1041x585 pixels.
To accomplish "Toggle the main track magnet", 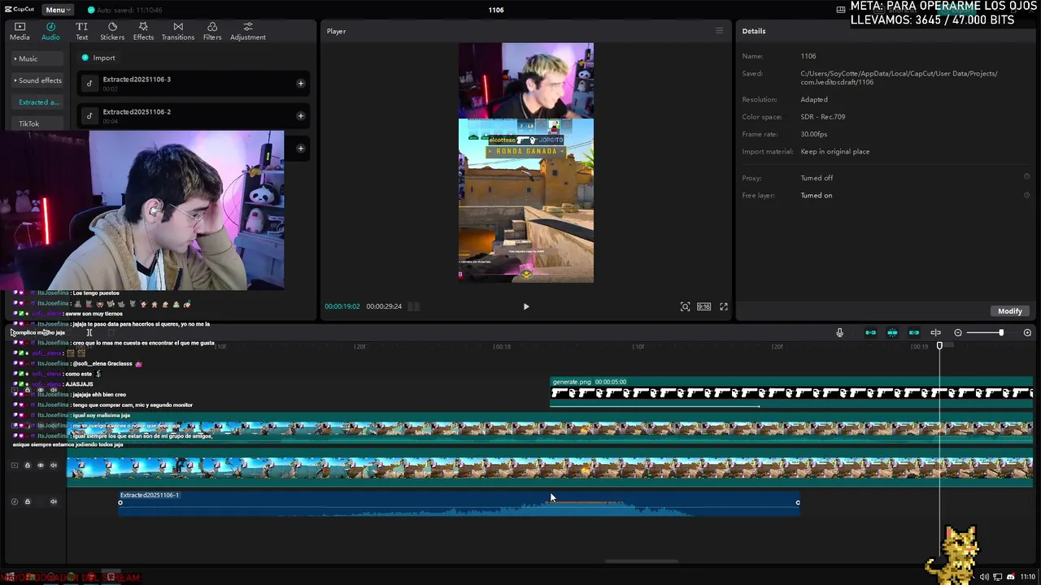I will [870, 332].
